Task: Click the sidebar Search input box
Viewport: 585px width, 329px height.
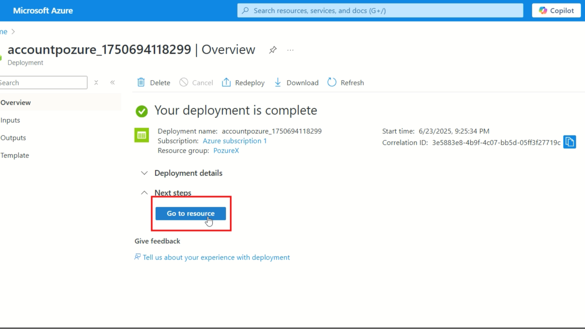Action: point(43,83)
